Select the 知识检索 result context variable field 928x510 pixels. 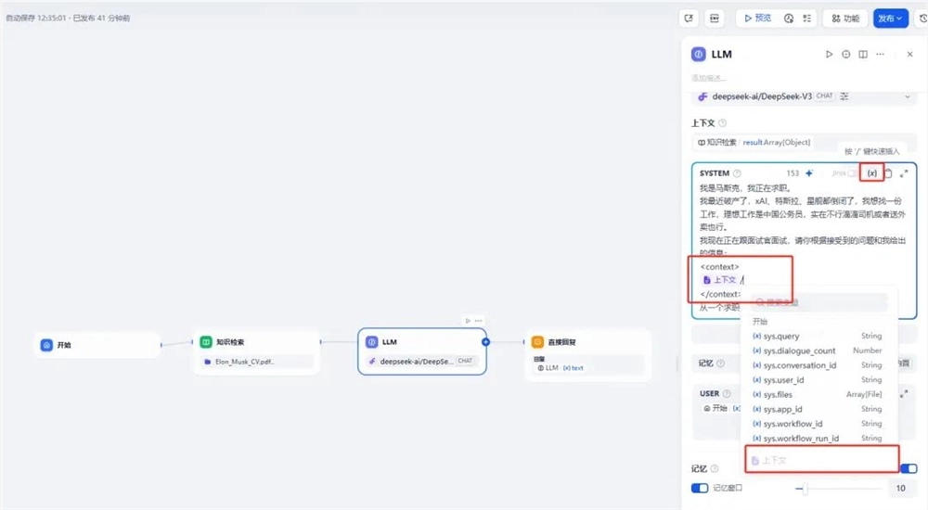point(805,142)
